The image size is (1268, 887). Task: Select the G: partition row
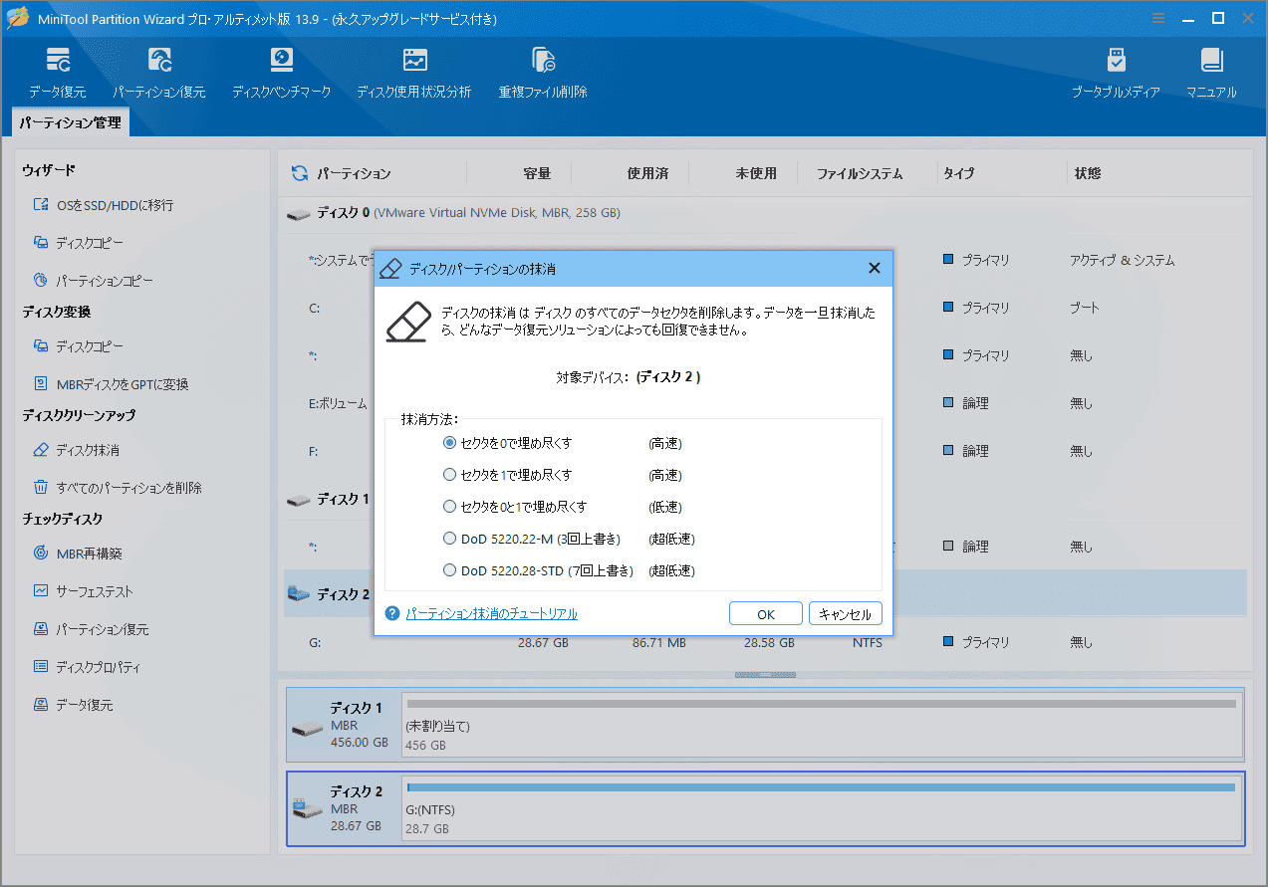(x=765, y=642)
